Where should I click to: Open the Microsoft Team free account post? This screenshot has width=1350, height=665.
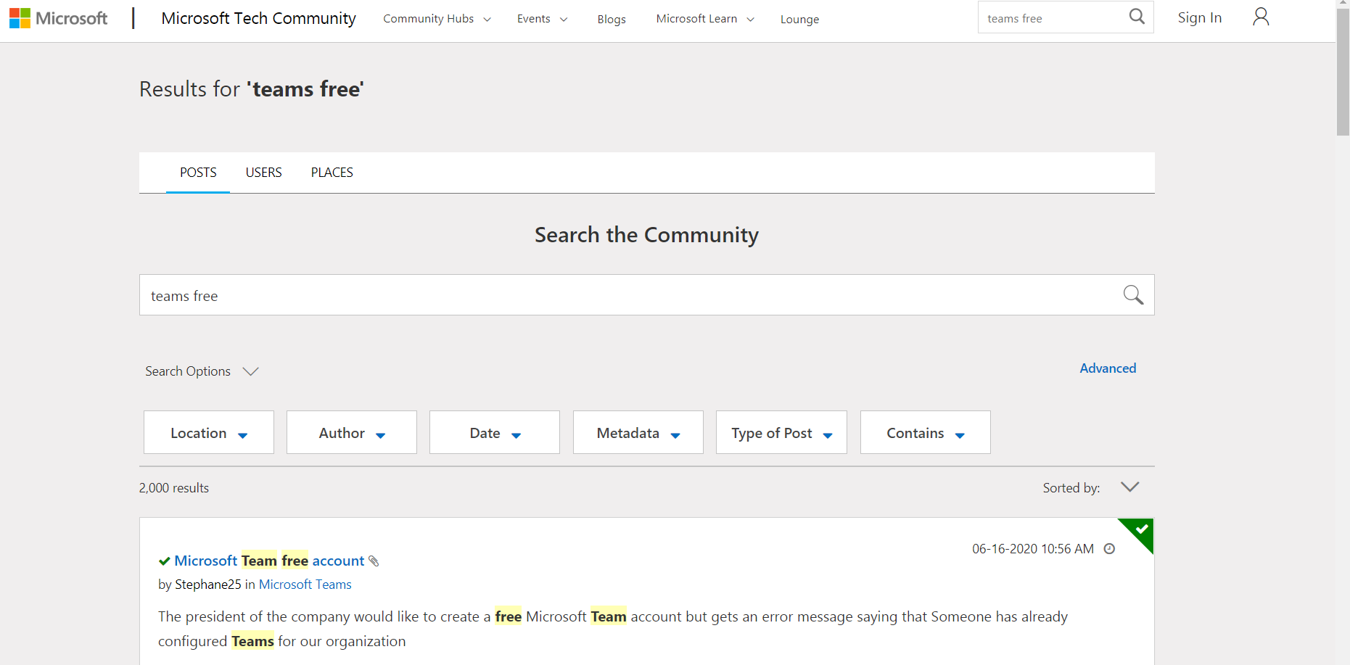[269, 561]
